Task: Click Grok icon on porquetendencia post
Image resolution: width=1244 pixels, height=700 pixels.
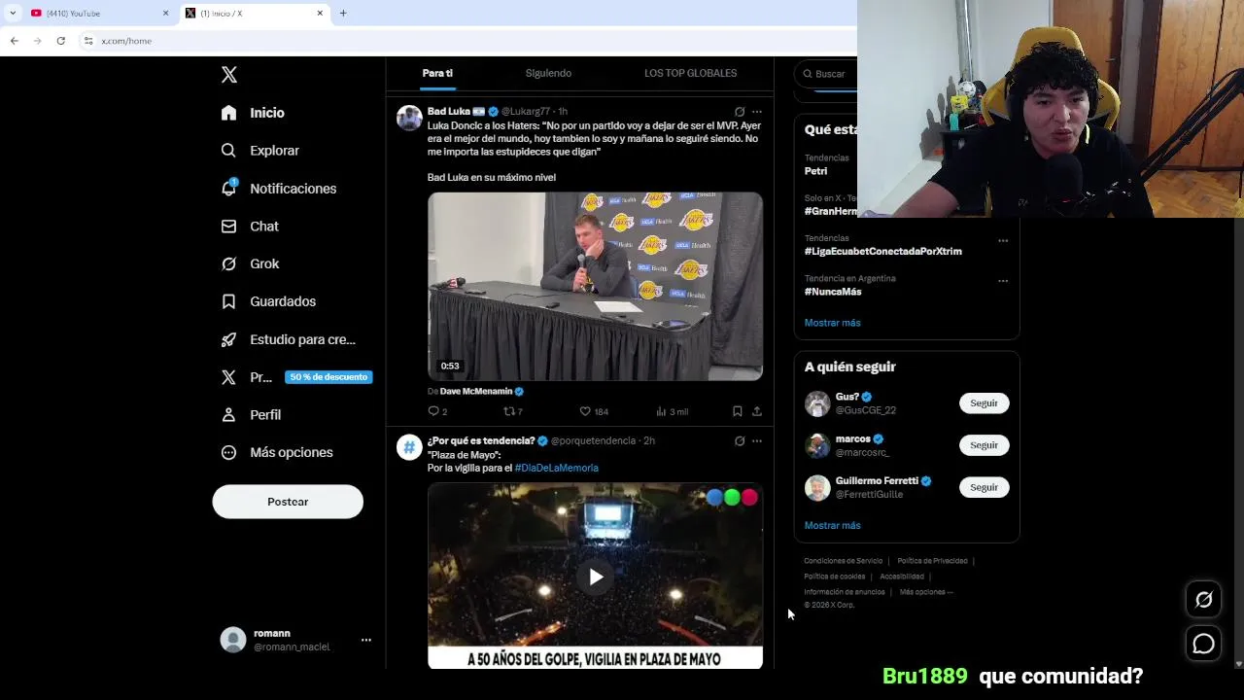Action: click(740, 440)
